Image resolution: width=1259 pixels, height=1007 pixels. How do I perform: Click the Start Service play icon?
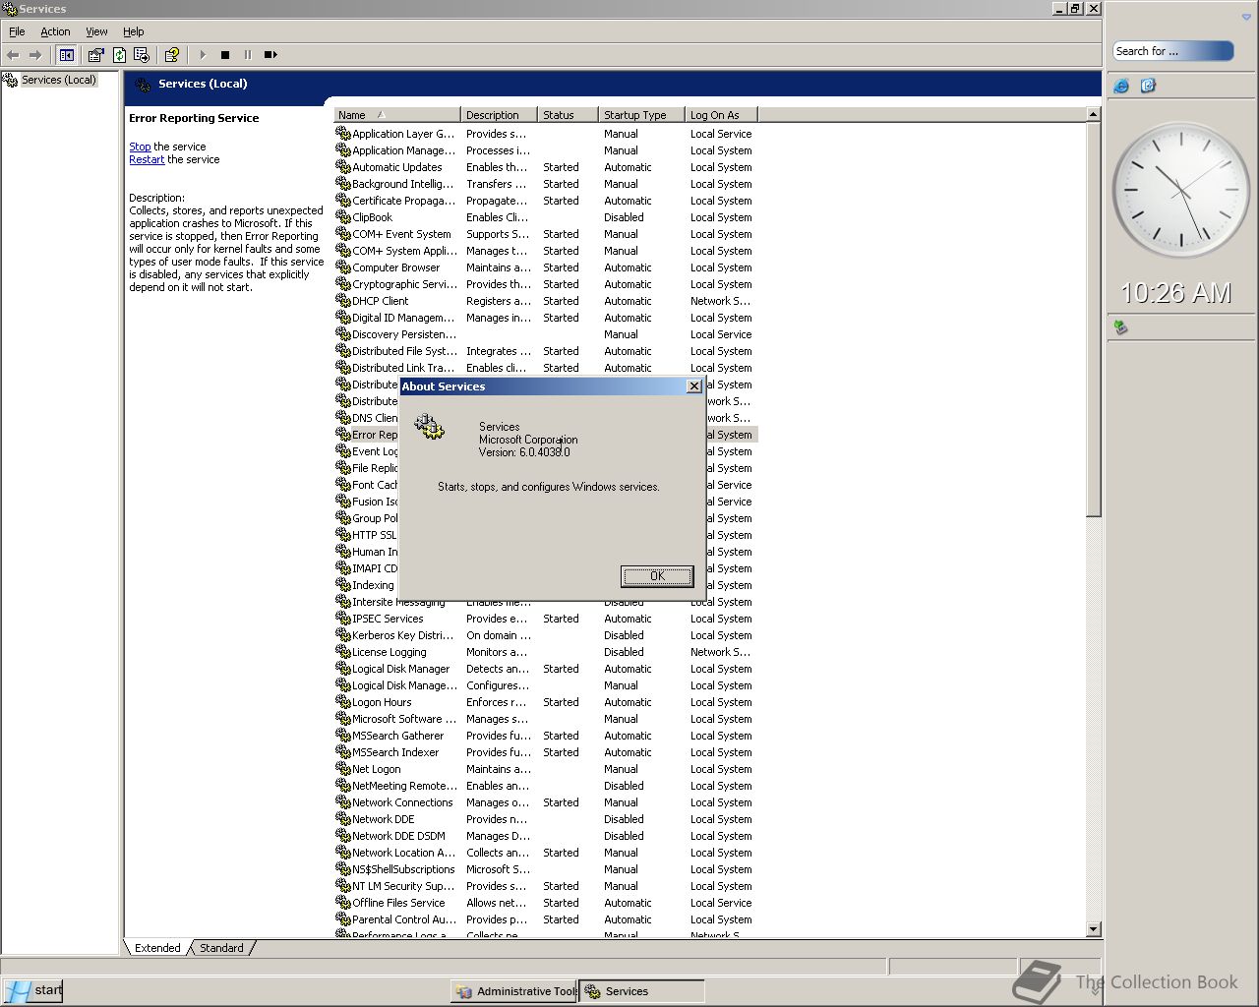coord(203,55)
